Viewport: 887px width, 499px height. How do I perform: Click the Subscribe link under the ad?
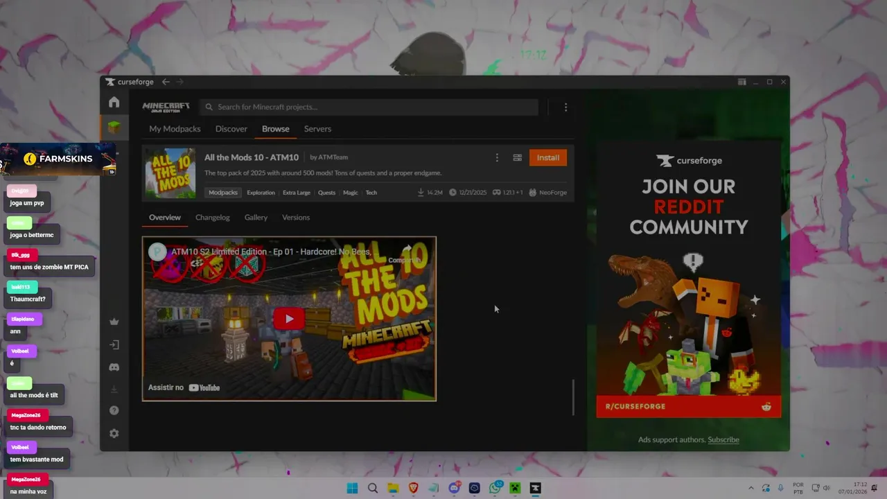[723, 440]
